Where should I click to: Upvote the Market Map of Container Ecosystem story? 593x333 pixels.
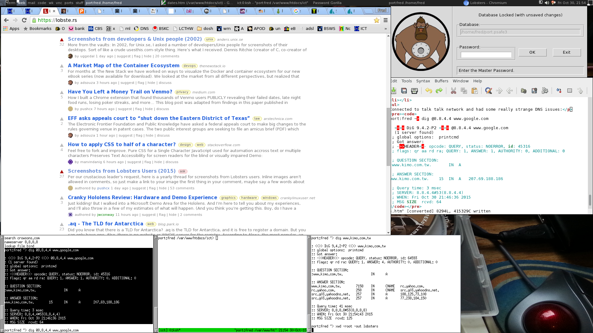coord(62,66)
